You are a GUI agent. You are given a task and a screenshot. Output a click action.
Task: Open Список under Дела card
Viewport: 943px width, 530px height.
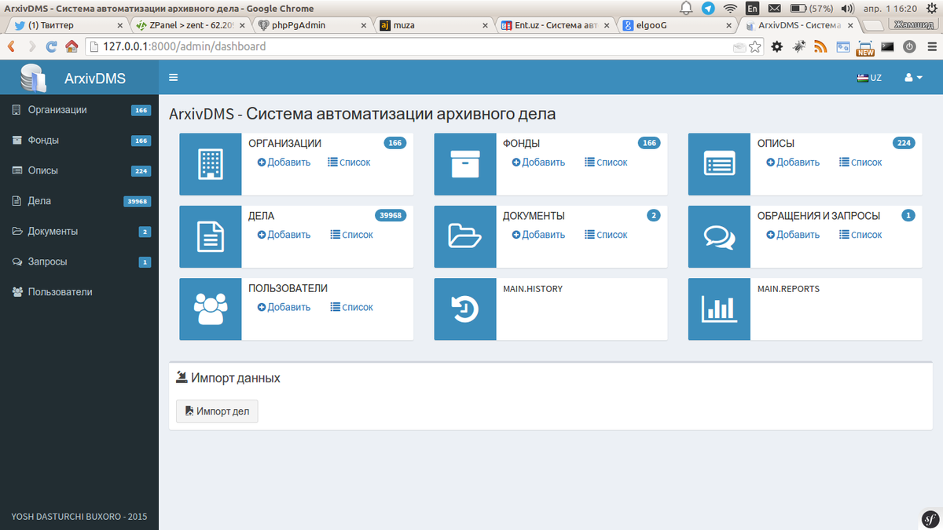click(351, 235)
